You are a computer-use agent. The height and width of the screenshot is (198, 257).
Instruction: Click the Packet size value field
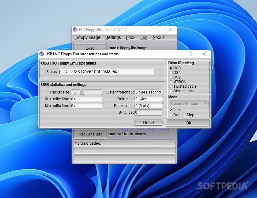75,92
